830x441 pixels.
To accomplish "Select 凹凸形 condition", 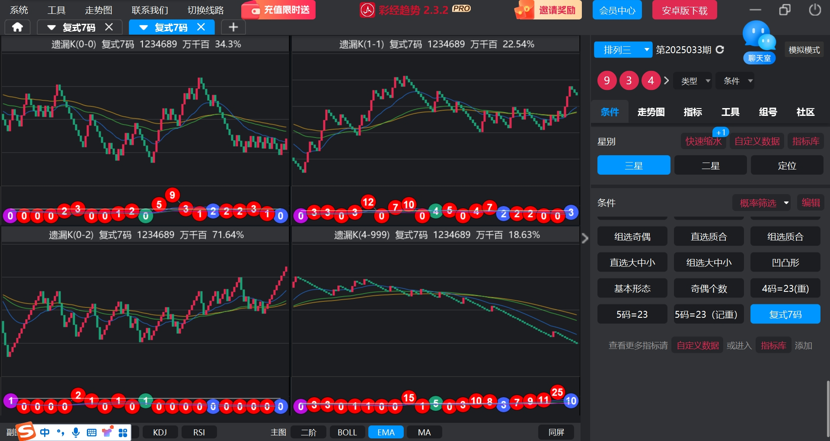I will click(x=785, y=262).
